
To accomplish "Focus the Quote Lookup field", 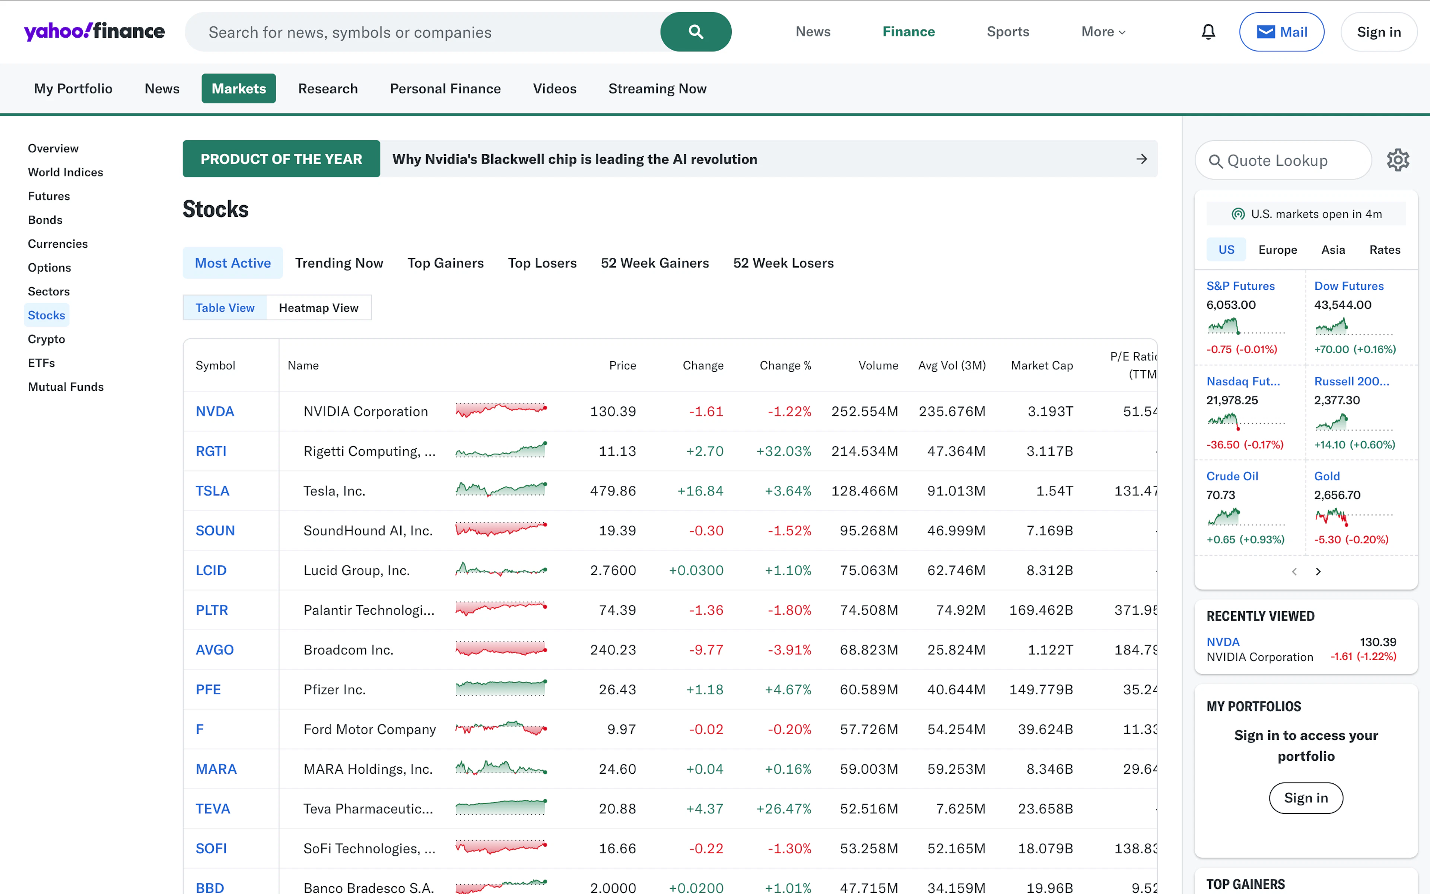I will [x=1283, y=160].
